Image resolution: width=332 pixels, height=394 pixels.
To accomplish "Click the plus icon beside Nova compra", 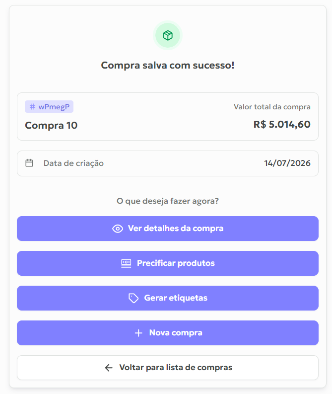I will tap(138, 333).
